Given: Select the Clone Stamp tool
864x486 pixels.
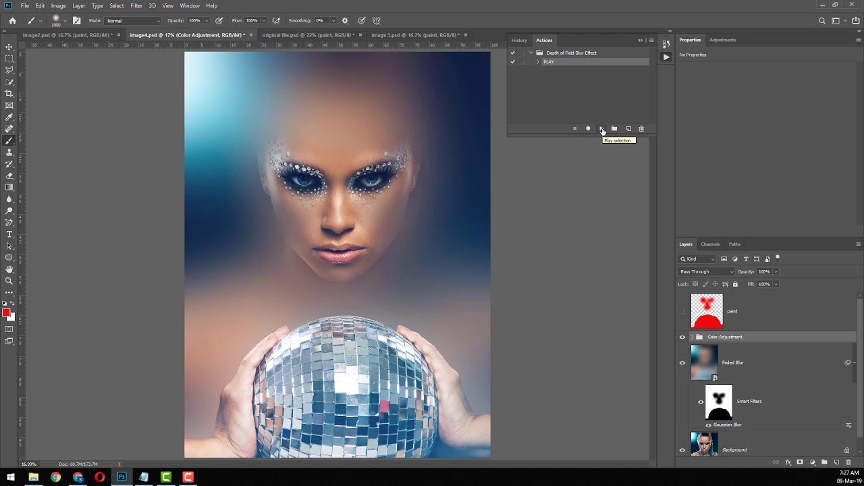Looking at the screenshot, I should coord(9,153).
